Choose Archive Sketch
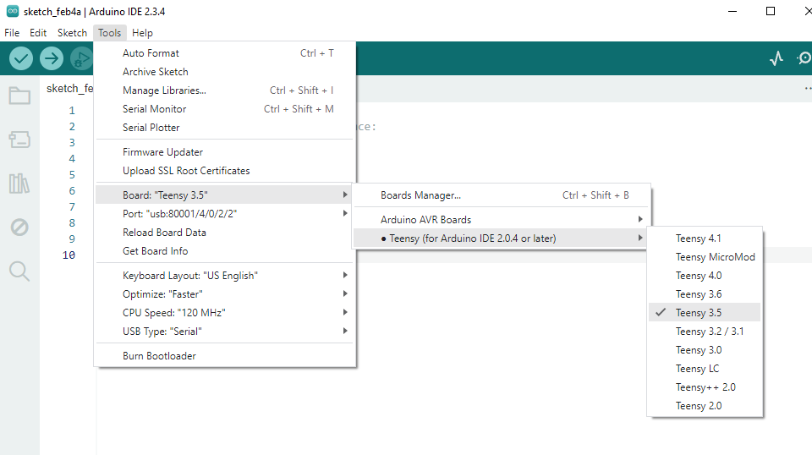Viewport: 812px width, 455px height. point(226,72)
